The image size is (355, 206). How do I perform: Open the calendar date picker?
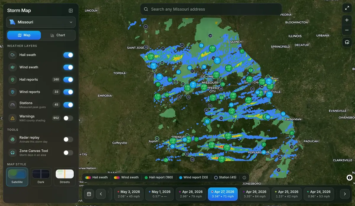(x=89, y=194)
